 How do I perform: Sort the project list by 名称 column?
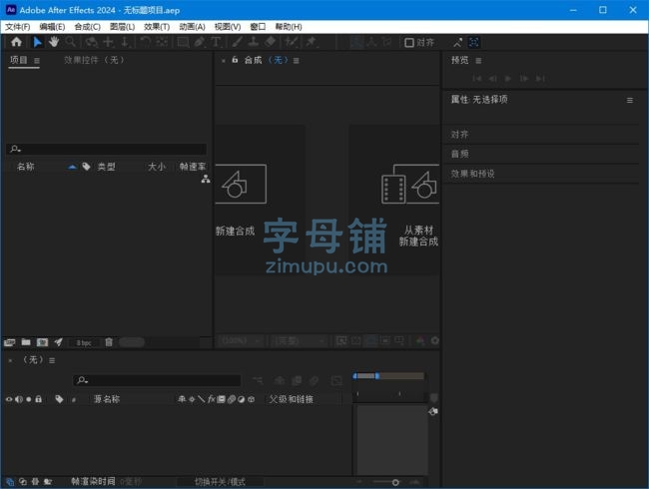[x=26, y=167]
